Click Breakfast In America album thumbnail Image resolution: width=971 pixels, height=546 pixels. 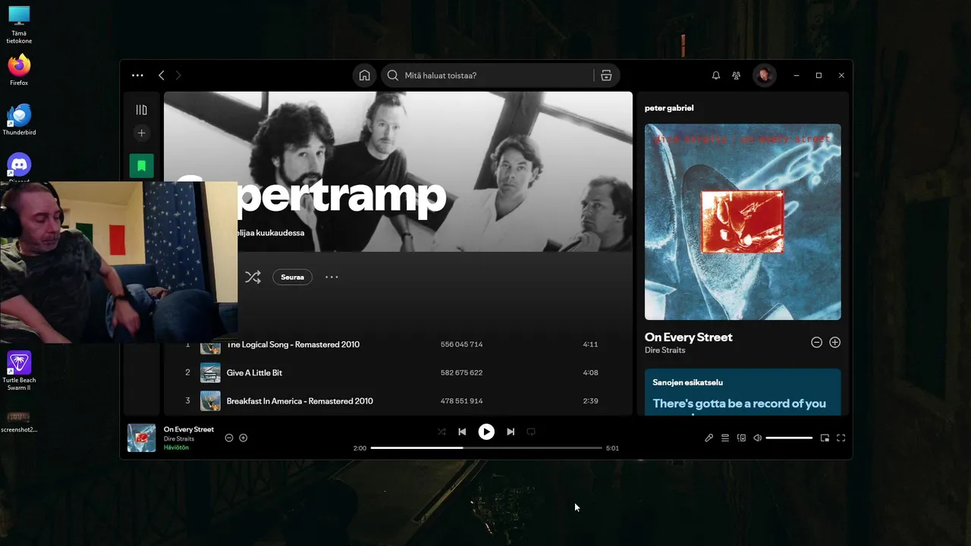210,400
